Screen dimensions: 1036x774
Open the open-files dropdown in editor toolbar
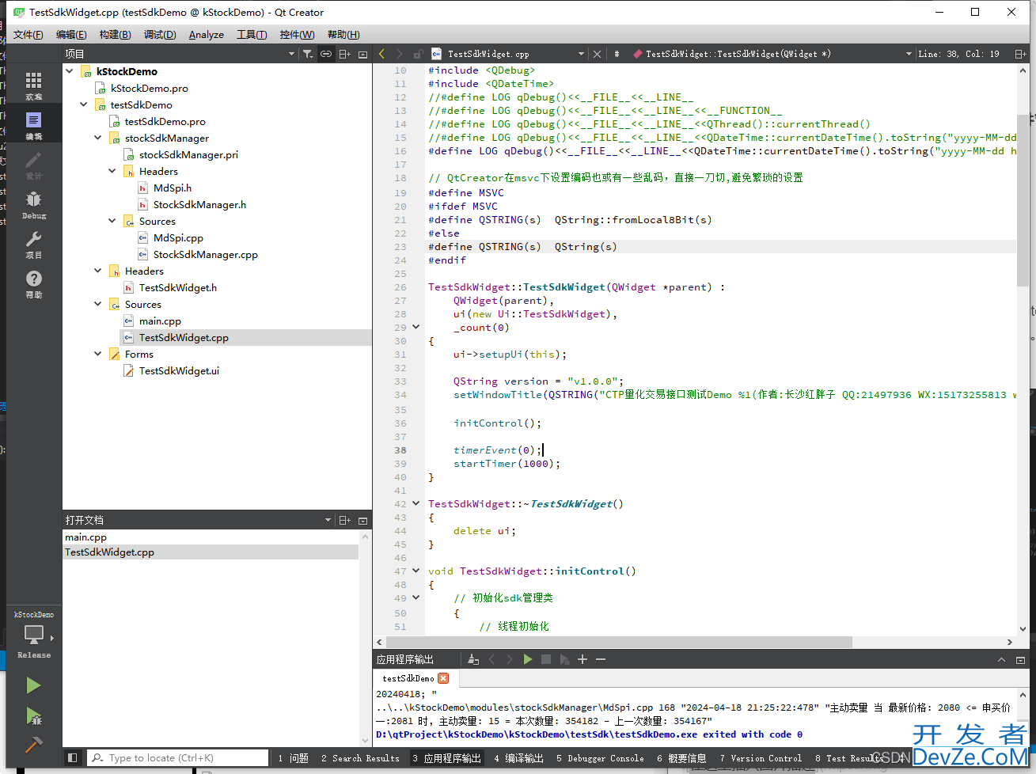[582, 54]
